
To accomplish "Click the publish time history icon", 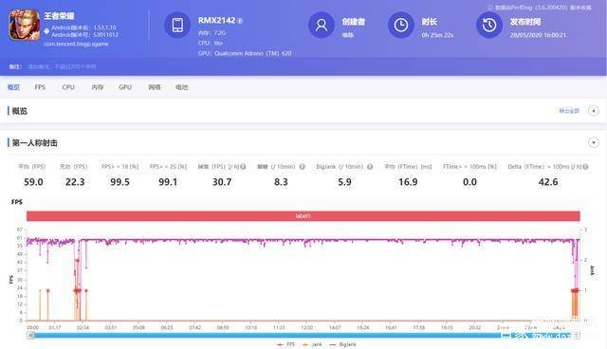I will pyautogui.click(x=489, y=26).
